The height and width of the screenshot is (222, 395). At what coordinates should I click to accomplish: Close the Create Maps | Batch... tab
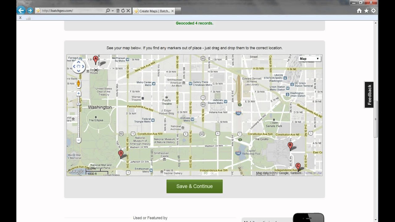173,11
